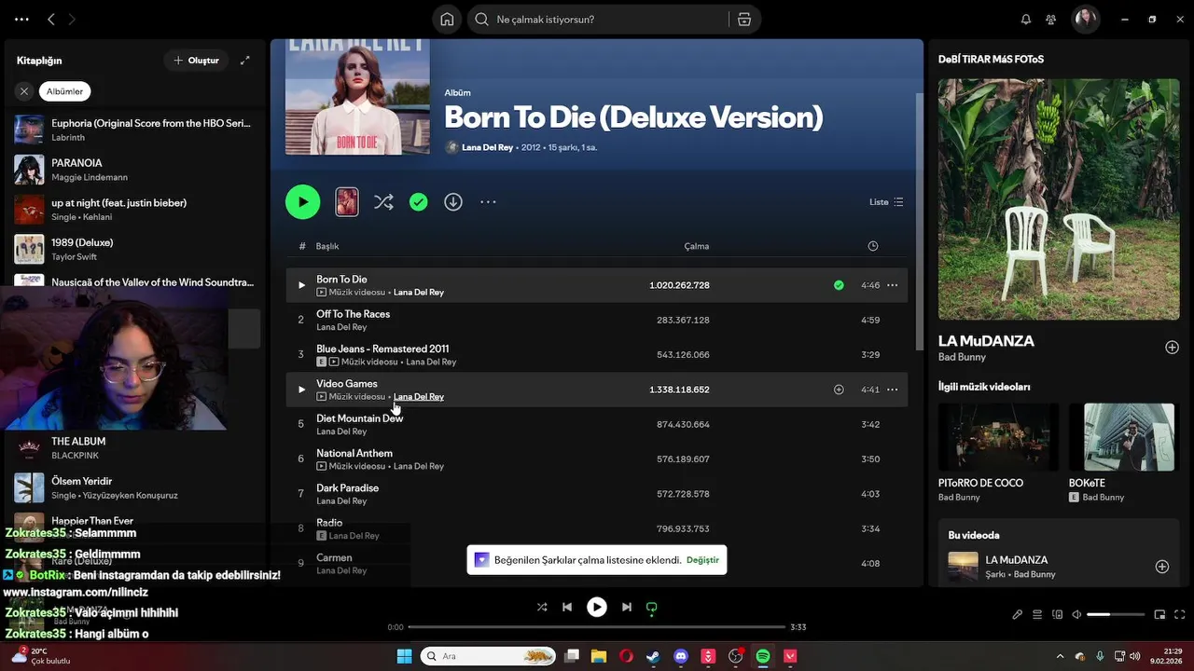Mute the player volume icon
1194x671 pixels.
(1076, 615)
